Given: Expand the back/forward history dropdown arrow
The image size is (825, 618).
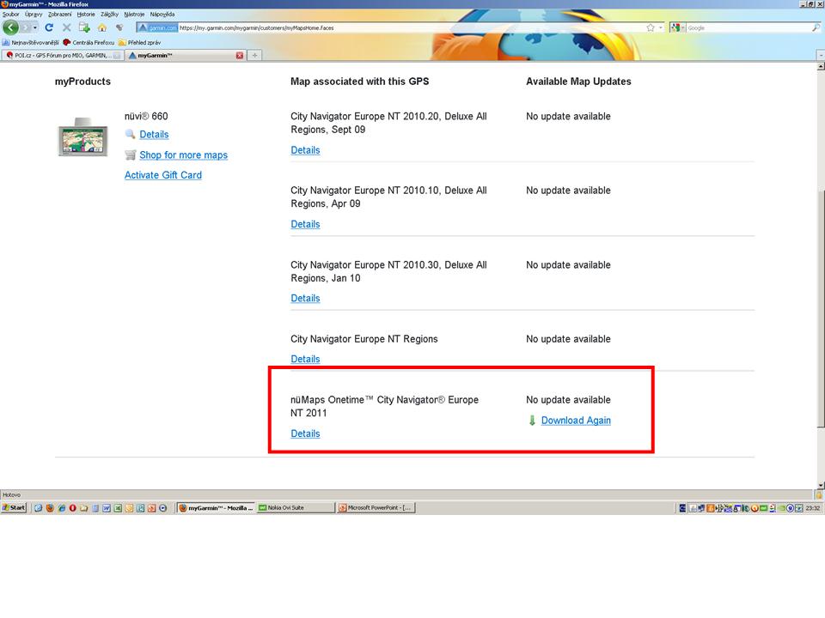Looking at the screenshot, I should [x=34, y=27].
